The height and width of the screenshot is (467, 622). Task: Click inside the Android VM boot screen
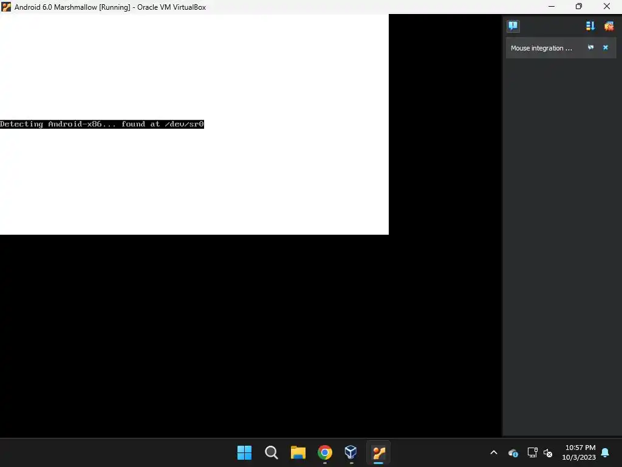(x=194, y=124)
